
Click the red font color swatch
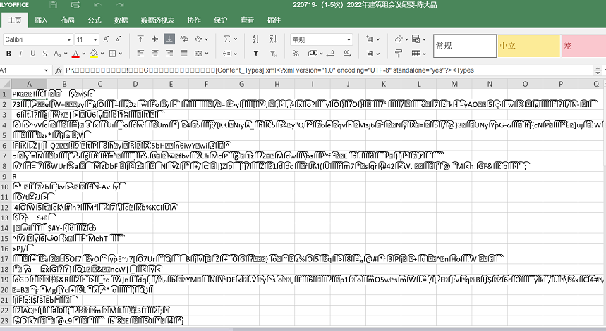tap(75, 54)
